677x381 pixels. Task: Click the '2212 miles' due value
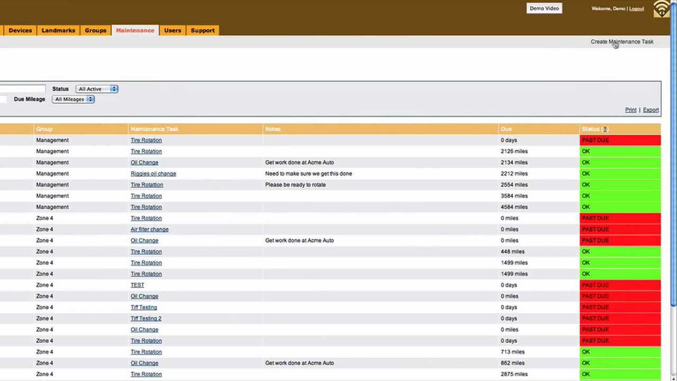click(514, 174)
